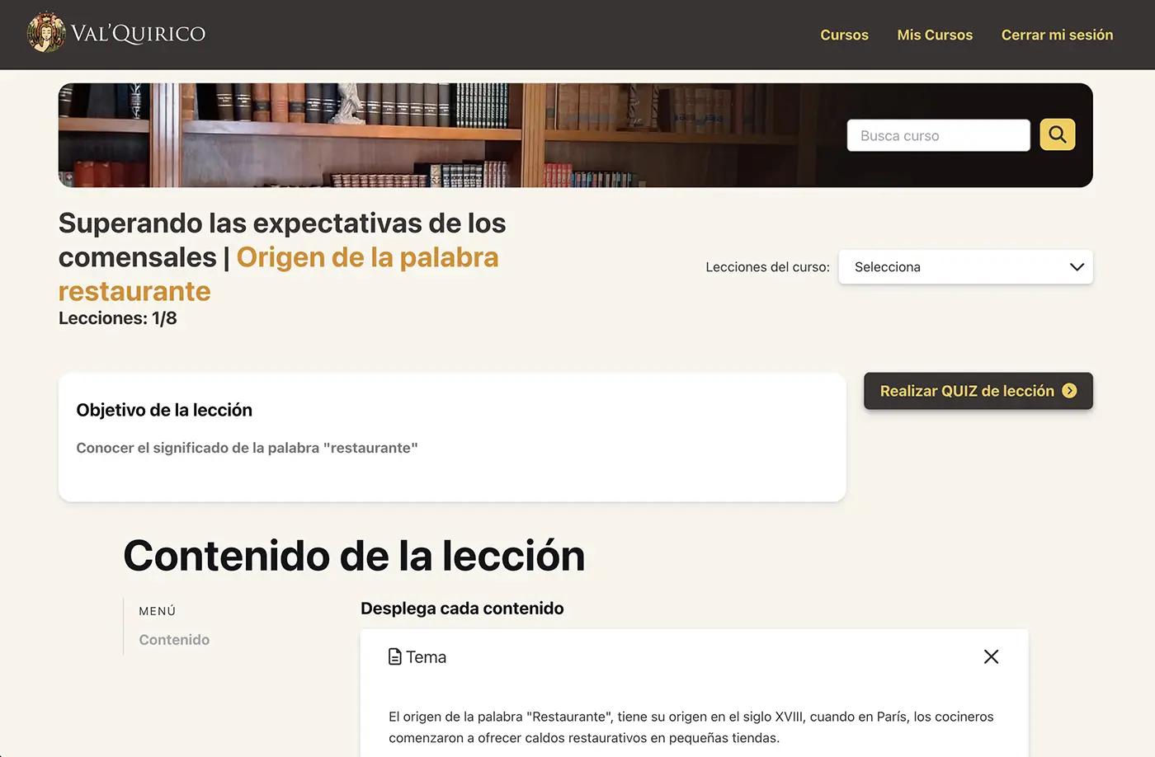Viewport: 1155px width, 757px height.
Task: Click the X icon on the Tema panel
Action: tap(991, 656)
